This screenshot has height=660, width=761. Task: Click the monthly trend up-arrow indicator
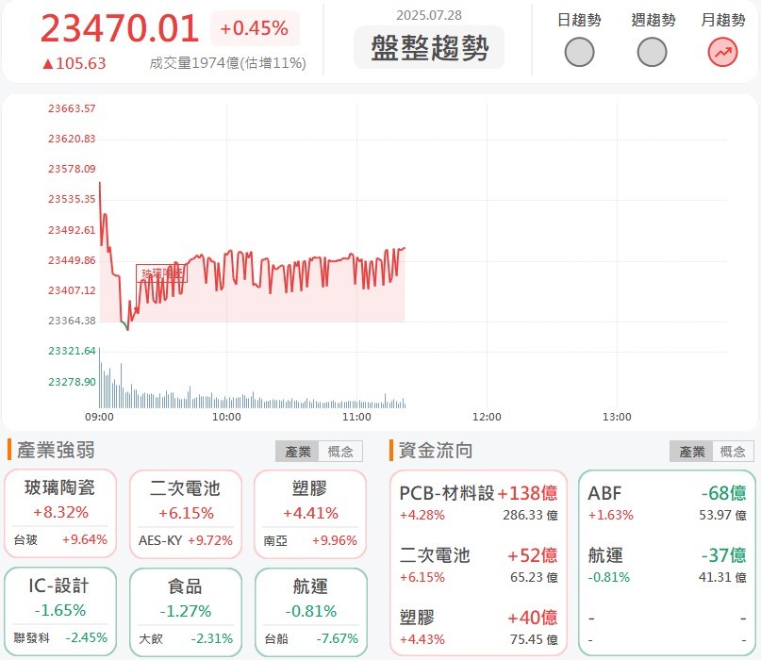(722, 53)
